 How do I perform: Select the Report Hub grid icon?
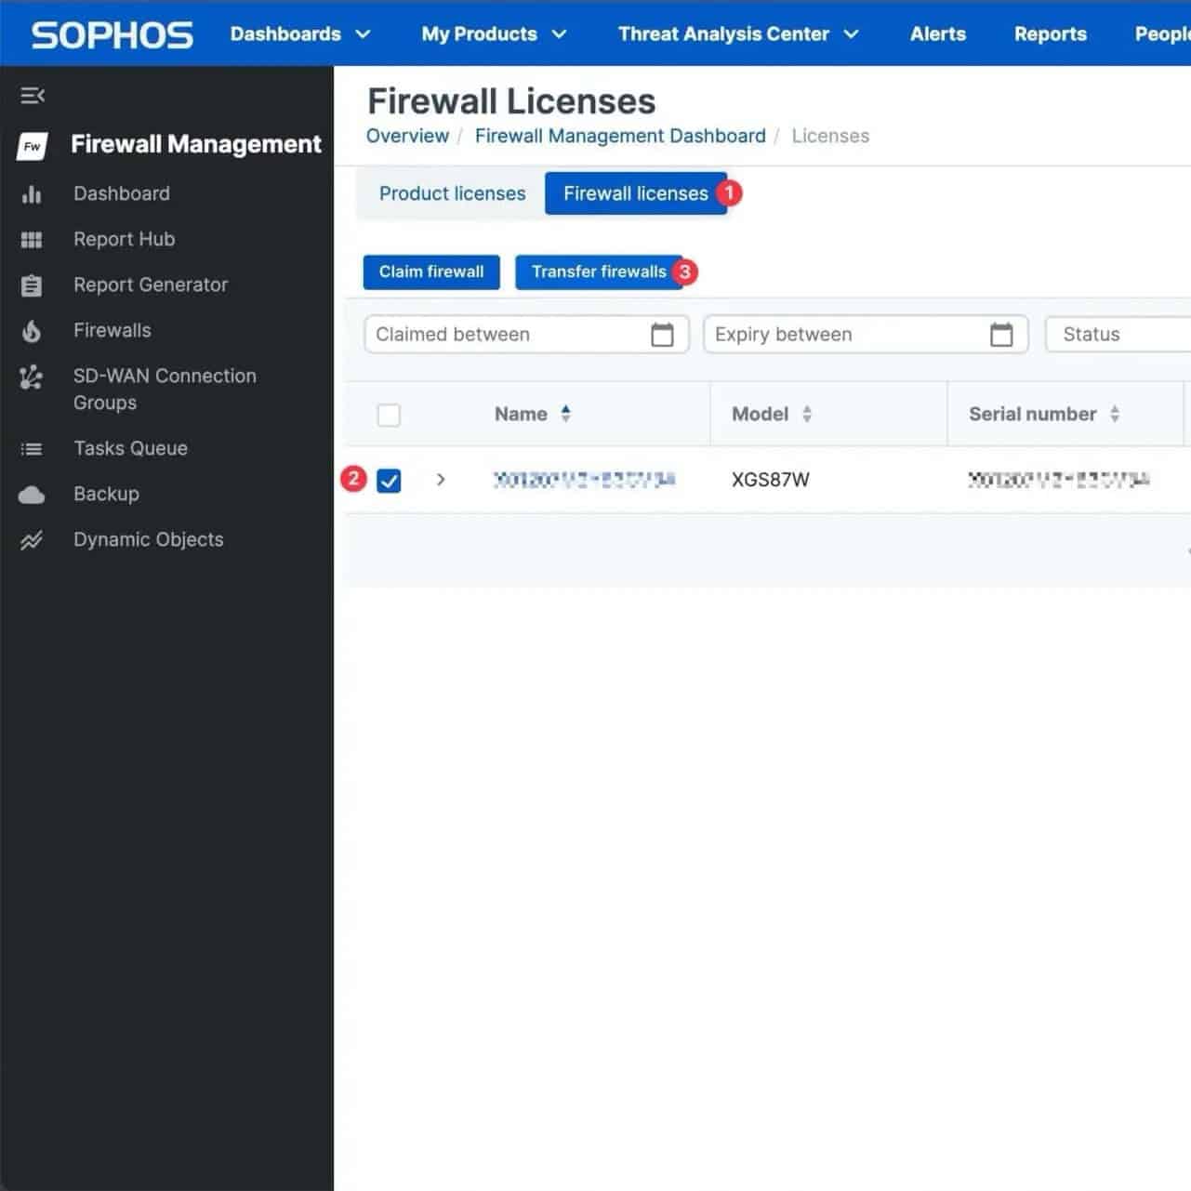[x=31, y=239]
